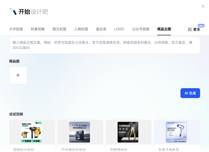
Task: Switch to the 图文封面 tab
Action: coord(59,29)
